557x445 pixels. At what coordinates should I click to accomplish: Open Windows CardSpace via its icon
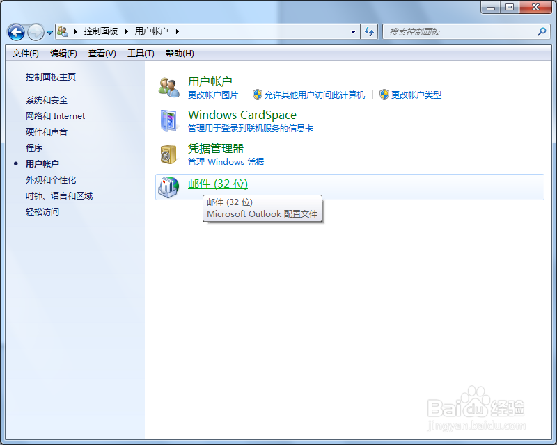168,120
